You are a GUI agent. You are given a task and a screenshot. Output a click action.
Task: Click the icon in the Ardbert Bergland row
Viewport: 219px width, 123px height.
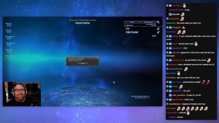[x=158, y=32]
